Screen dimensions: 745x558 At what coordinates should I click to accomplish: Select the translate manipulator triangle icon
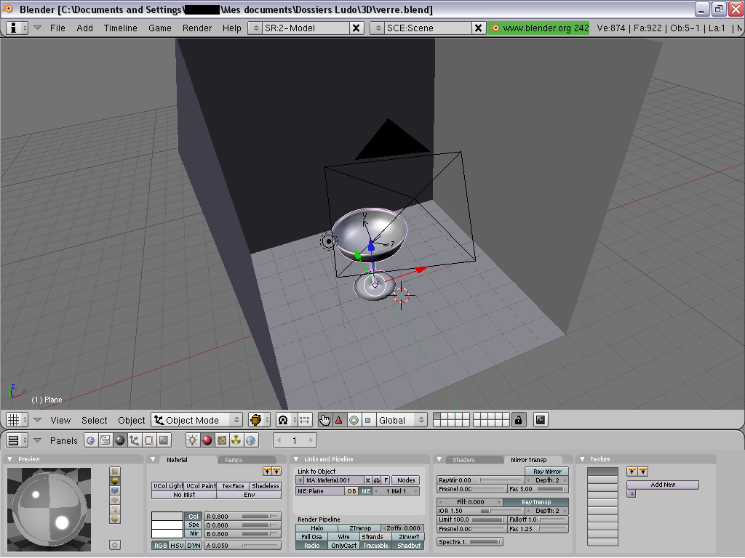tap(339, 420)
